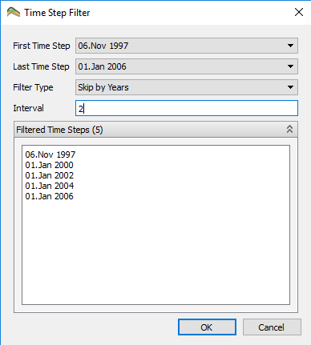Collapse the Filtered Time Steps section

coord(289,130)
